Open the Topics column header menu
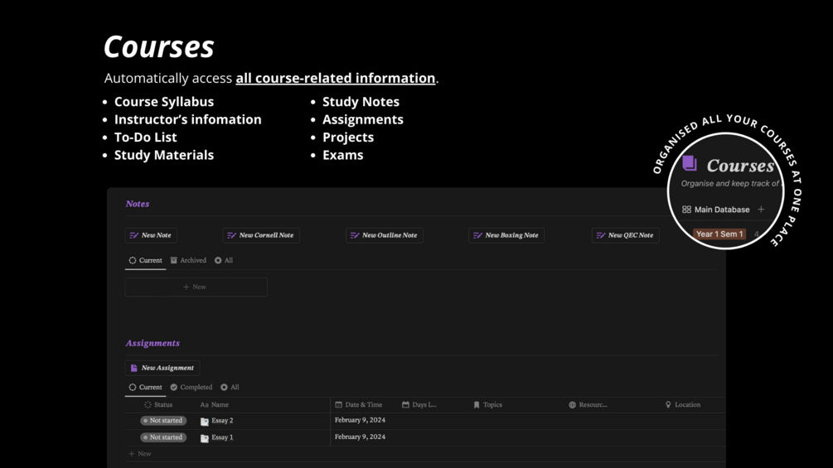Viewport: 833px width, 468px height. click(x=488, y=405)
